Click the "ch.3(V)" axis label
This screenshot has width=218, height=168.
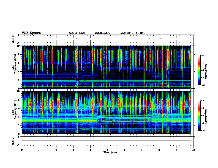coord(13,141)
